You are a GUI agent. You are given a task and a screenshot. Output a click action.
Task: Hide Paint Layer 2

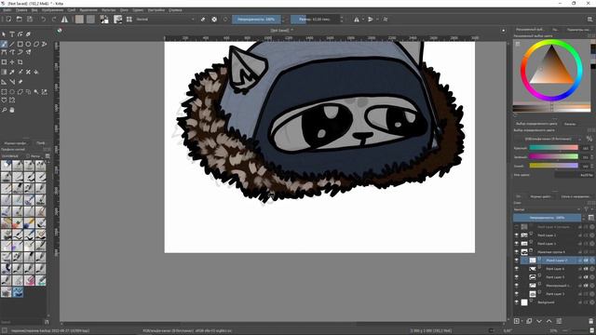(x=516, y=235)
